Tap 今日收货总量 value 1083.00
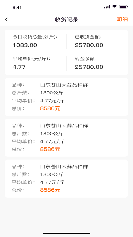133x237 pixels. tap(25, 45)
